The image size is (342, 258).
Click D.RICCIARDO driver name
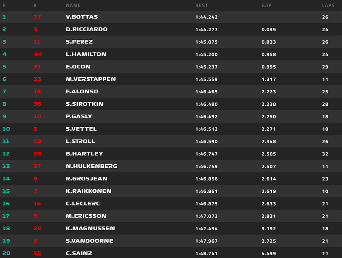86,29
